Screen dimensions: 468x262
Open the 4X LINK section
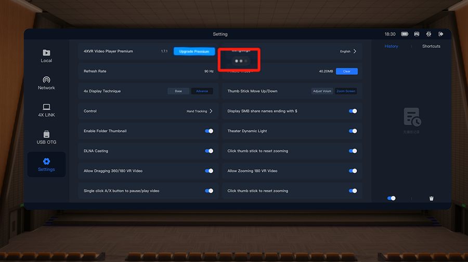[x=46, y=110]
